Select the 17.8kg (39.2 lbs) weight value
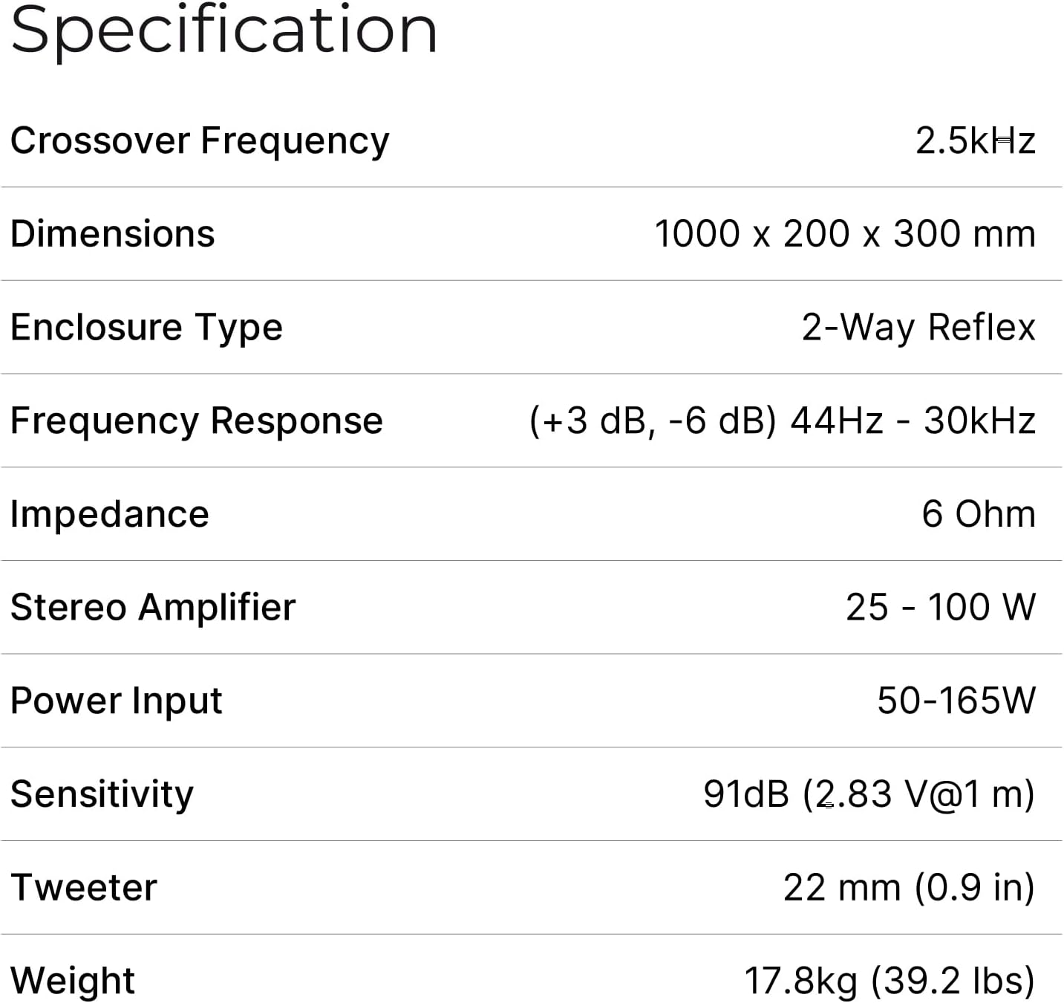Screen dimensions: 1064x1003 coord(890,981)
